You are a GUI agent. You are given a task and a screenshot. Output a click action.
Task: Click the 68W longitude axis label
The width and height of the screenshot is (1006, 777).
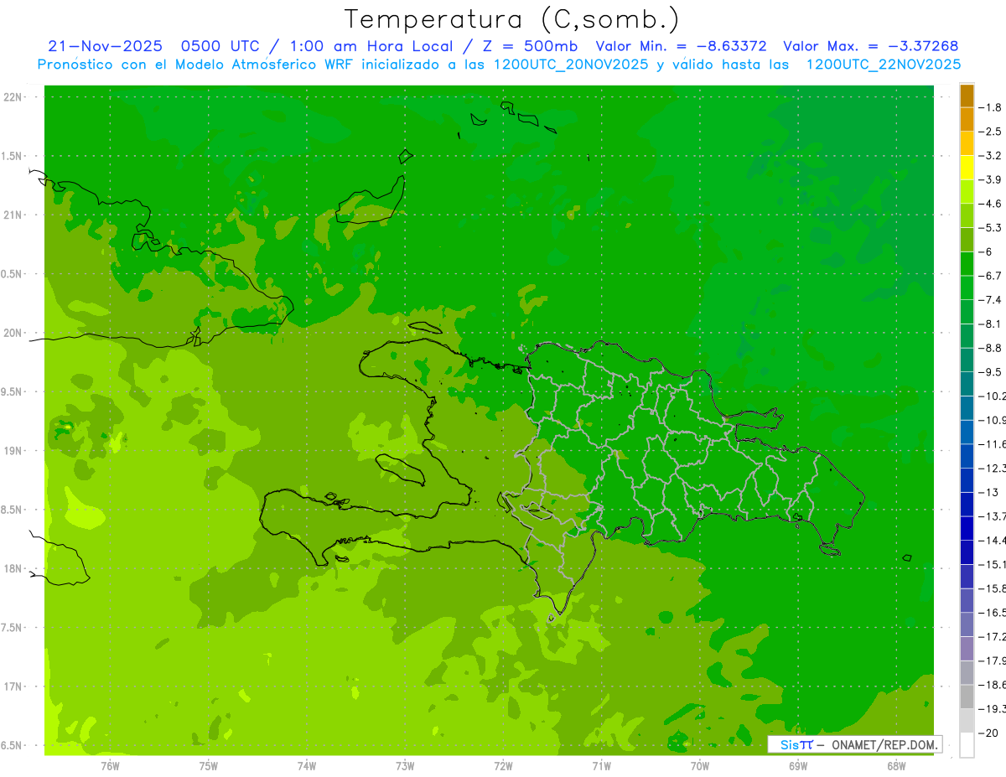(896, 765)
